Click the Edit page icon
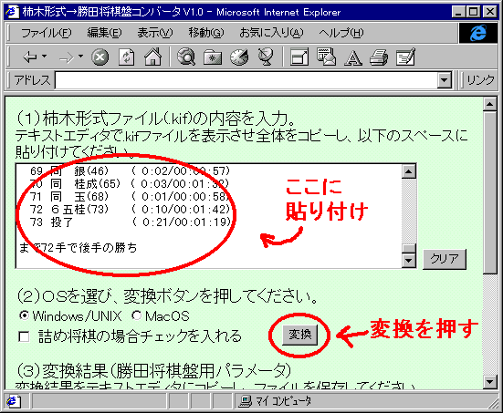Viewport: 503px width, 413px height. click(x=405, y=57)
